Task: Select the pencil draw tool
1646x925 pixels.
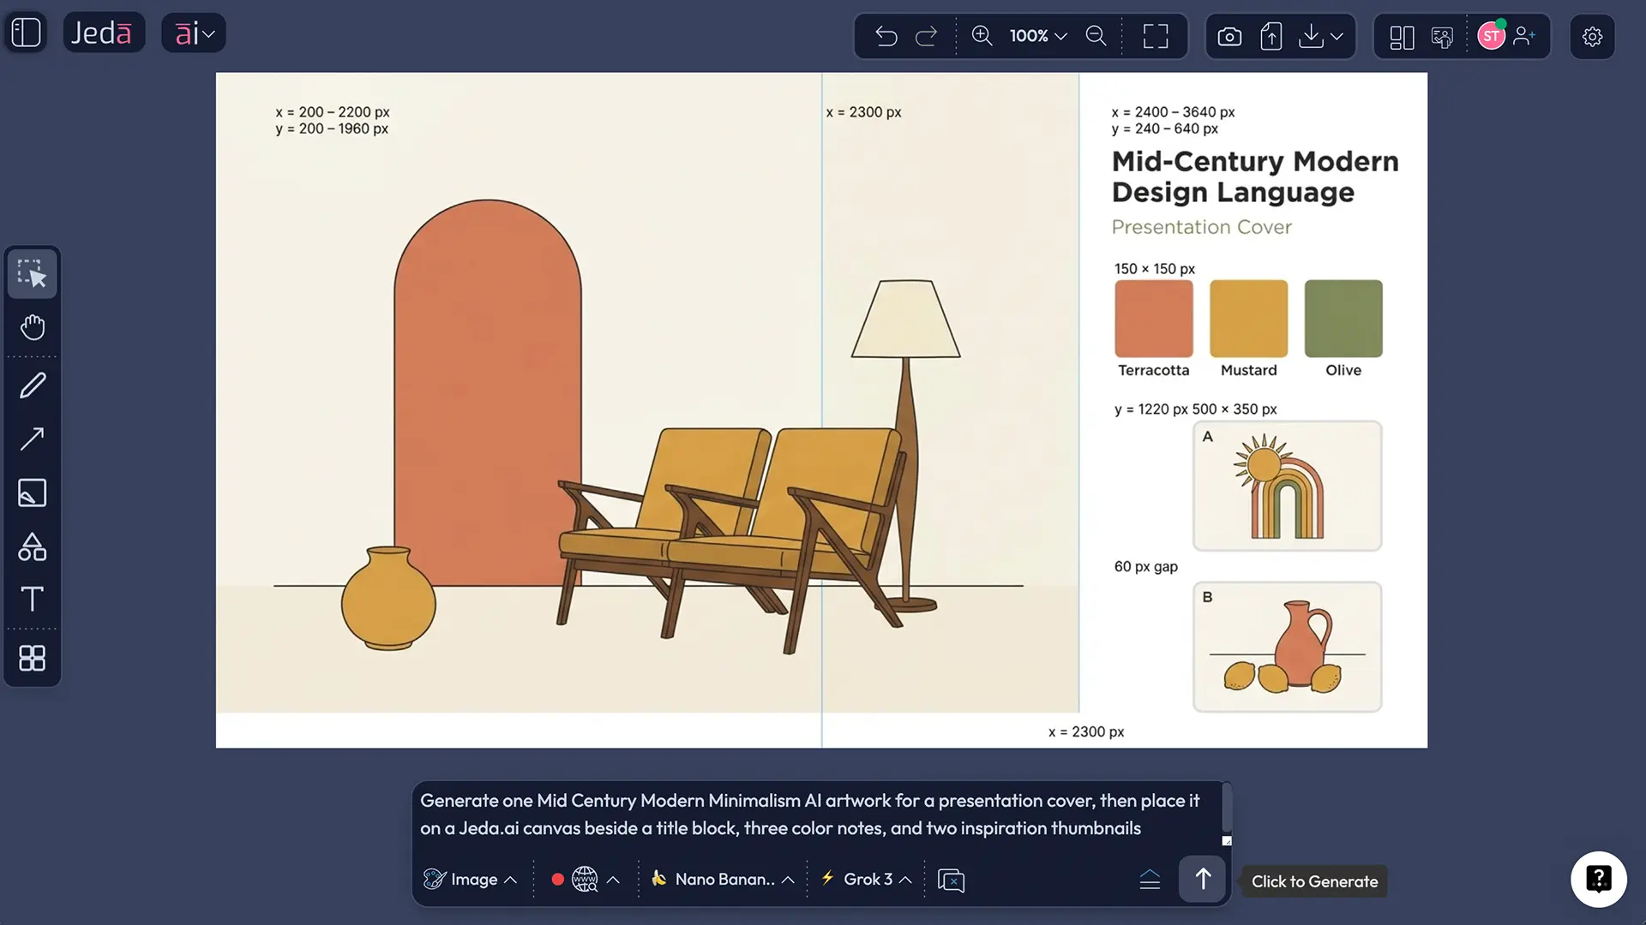Action: click(33, 385)
